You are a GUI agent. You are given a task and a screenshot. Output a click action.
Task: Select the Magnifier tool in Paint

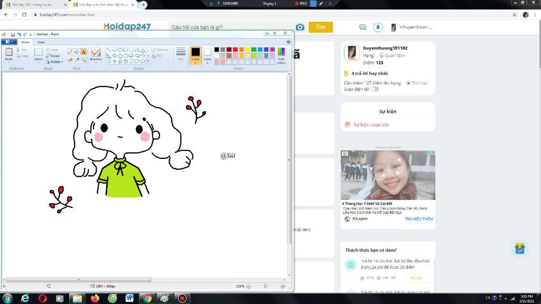pos(83,60)
